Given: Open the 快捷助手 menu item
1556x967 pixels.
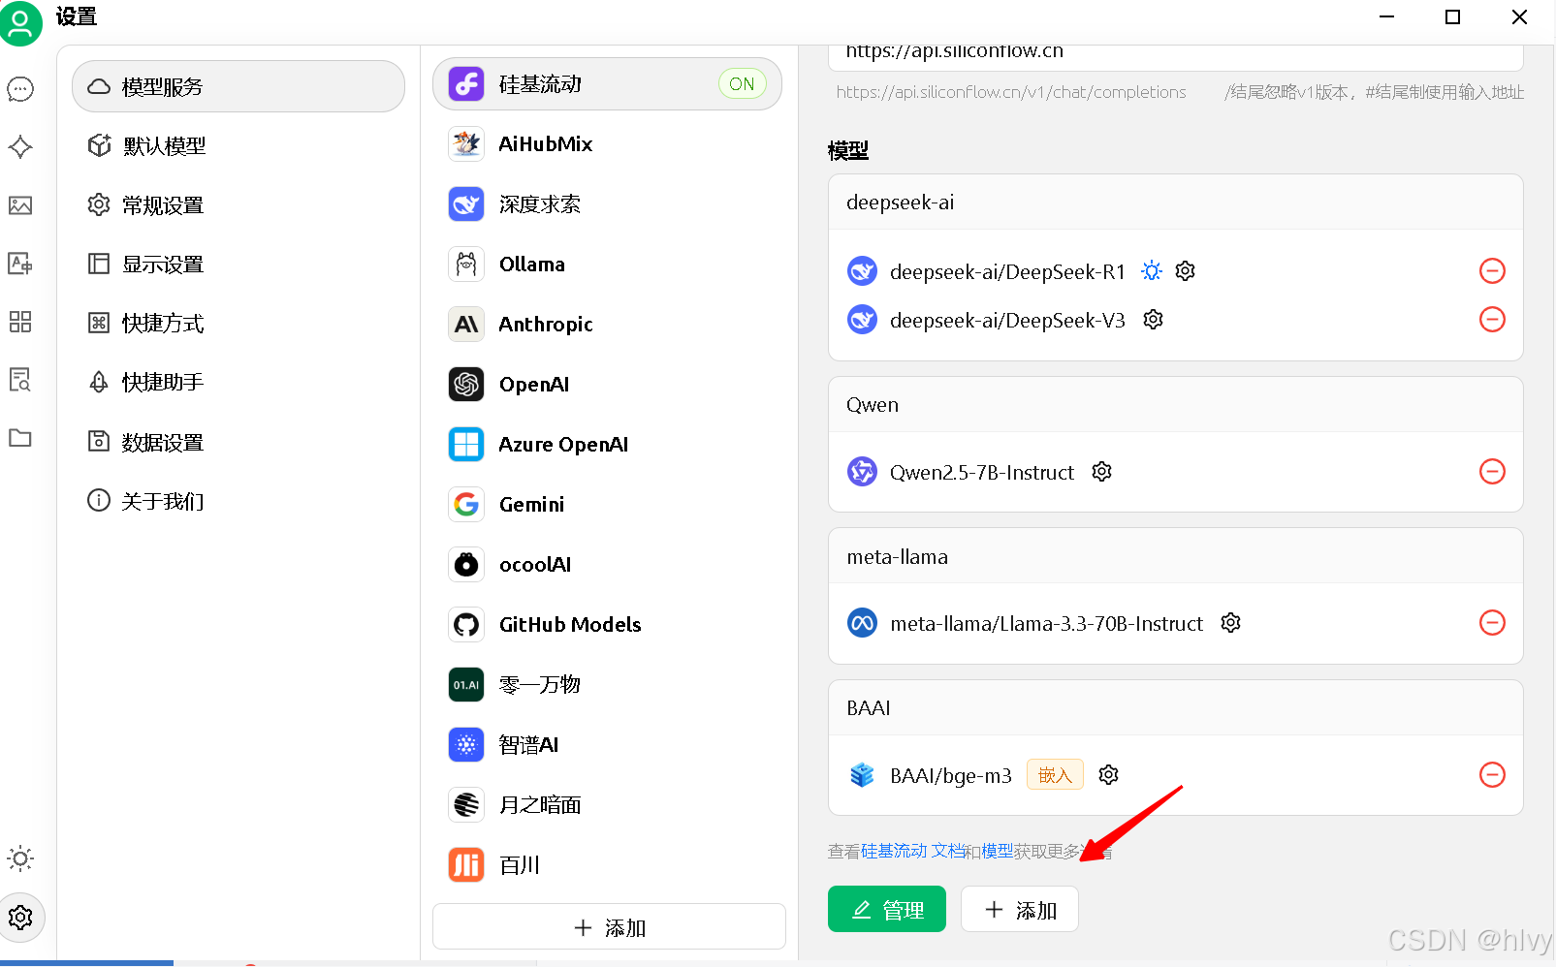Looking at the screenshot, I should tap(238, 383).
